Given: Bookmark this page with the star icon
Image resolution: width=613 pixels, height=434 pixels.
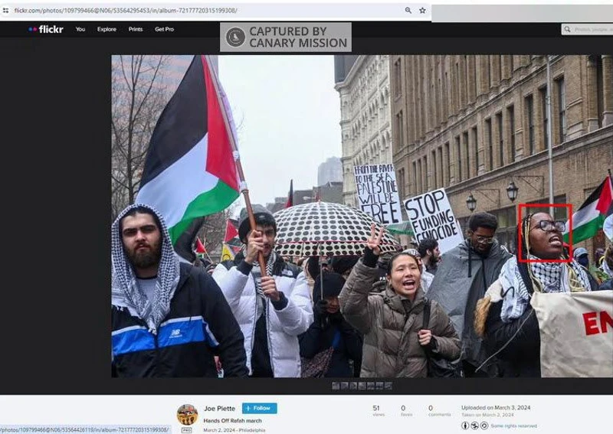Looking at the screenshot, I should pos(423,11).
